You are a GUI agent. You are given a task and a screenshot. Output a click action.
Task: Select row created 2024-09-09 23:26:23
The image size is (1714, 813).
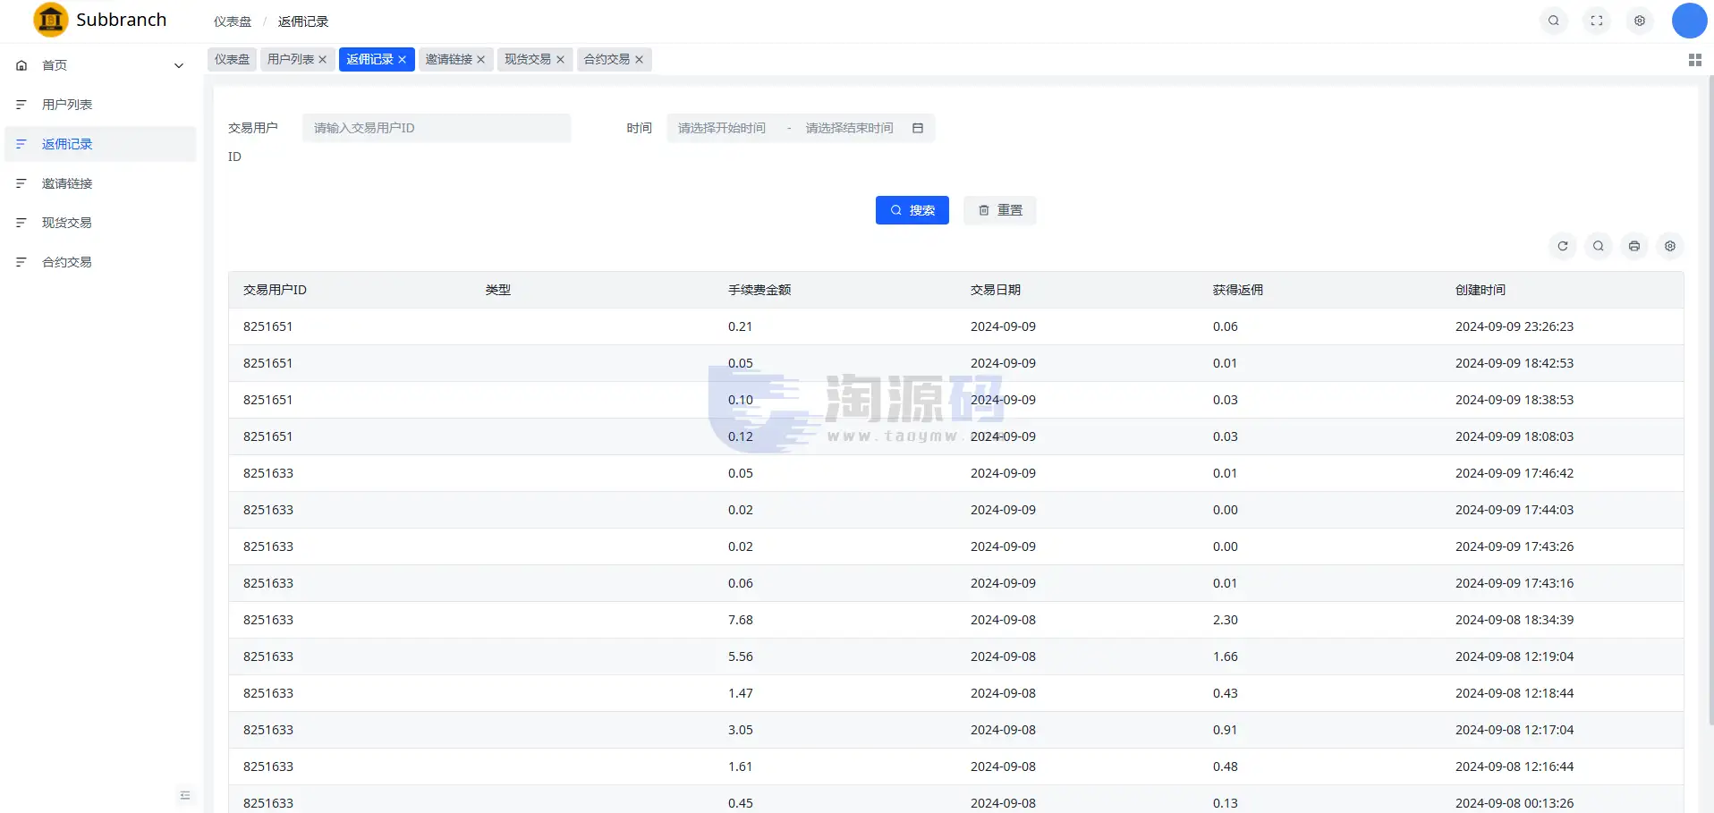[955, 326]
